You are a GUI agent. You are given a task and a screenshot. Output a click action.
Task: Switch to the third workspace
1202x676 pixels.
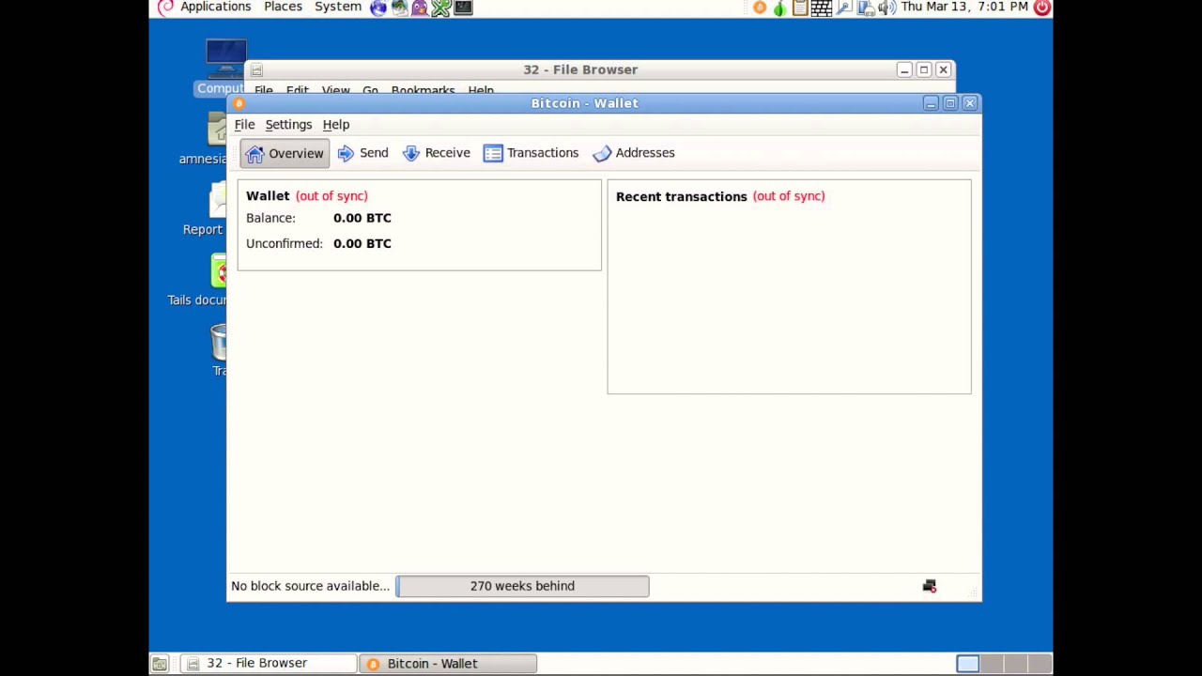pyautogui.click(x=1015, y=664)
